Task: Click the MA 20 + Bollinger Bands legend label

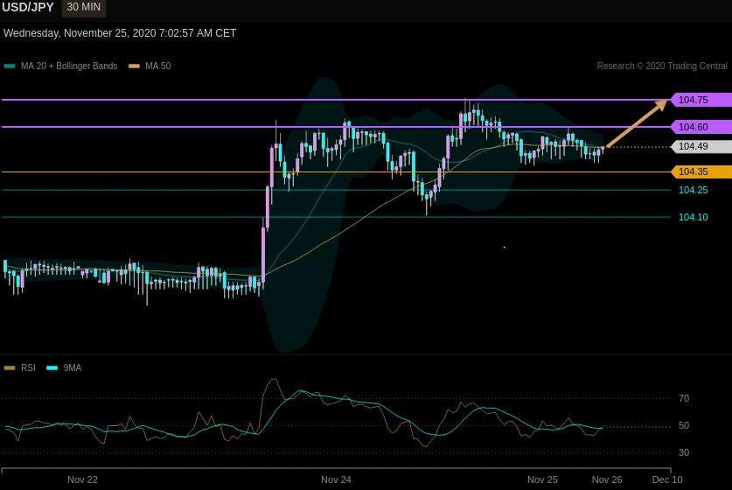Action: click(x=69, y=66)
